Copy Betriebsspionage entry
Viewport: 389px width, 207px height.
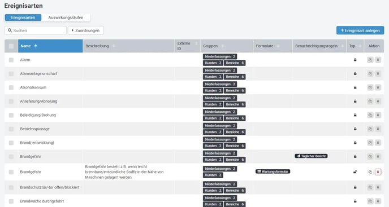coord(370,129)
